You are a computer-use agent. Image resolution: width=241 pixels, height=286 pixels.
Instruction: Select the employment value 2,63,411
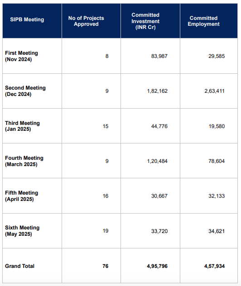click(x=214, y=91)
